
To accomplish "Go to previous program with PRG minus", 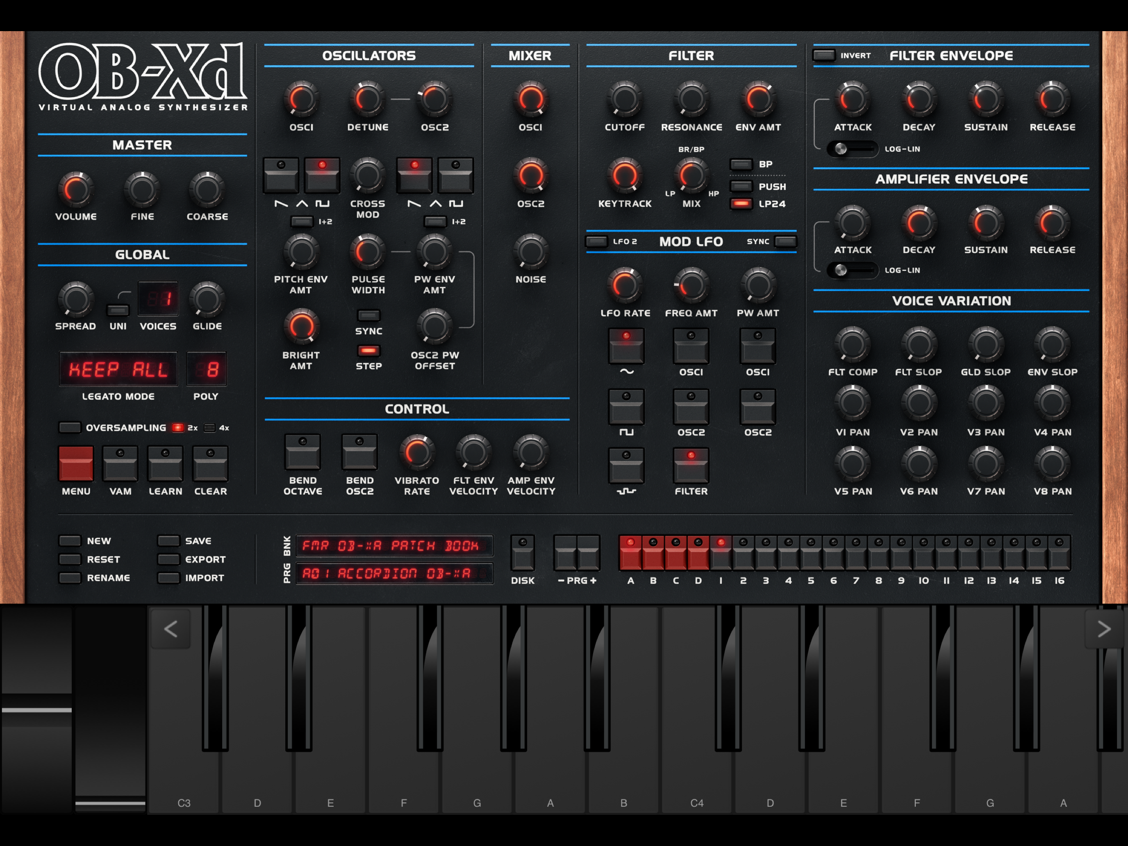I will pos(565,552).
